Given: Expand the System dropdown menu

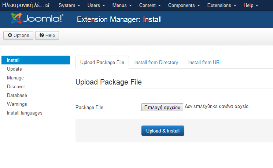Looking at the screenshot, I should point(69,5).
